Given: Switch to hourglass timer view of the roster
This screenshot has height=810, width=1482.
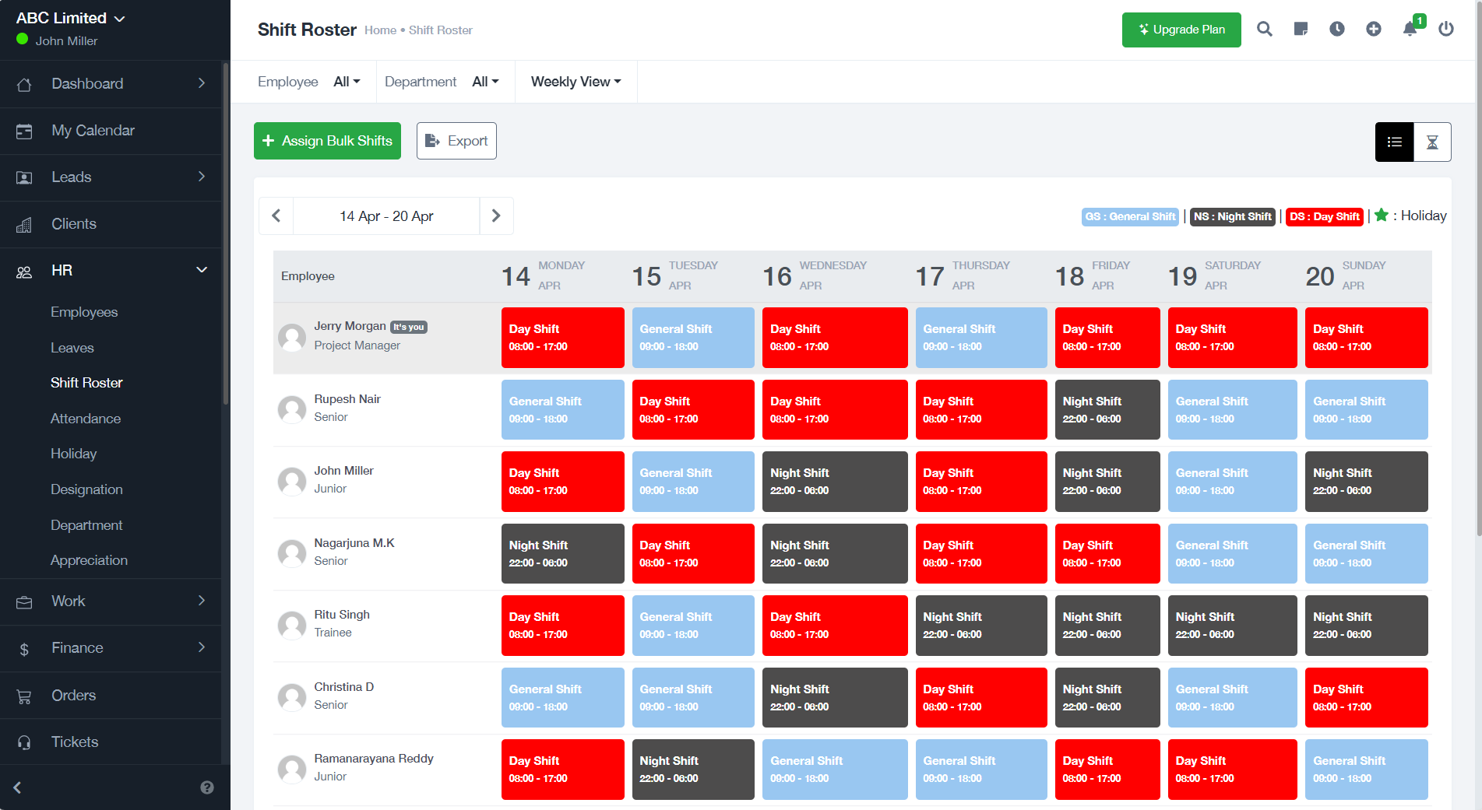Looking at the screenshot, I should tap(1433, 142).
